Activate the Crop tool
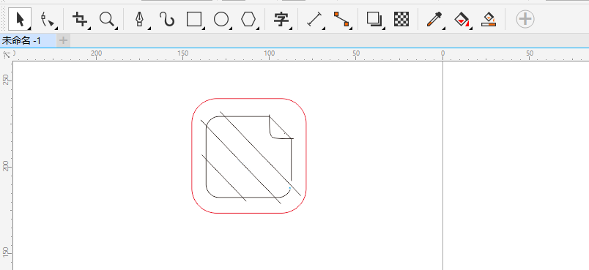 [80, 19]
